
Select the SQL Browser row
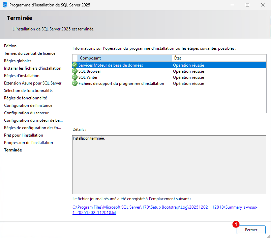tap(169, 71)
